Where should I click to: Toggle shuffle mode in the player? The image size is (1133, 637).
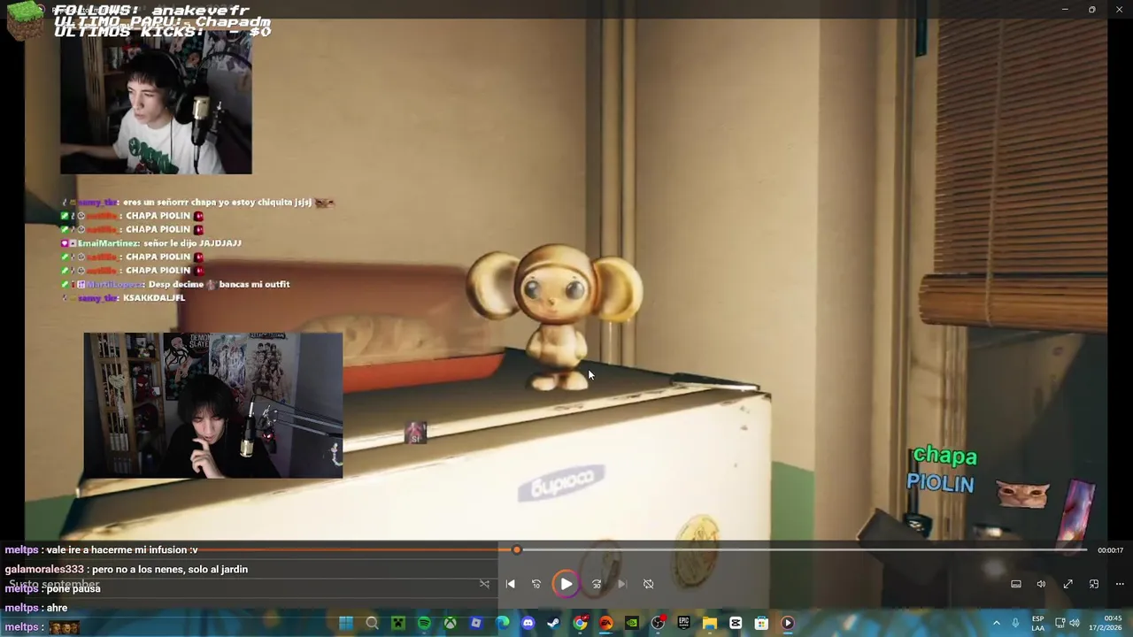pos(484,584)
